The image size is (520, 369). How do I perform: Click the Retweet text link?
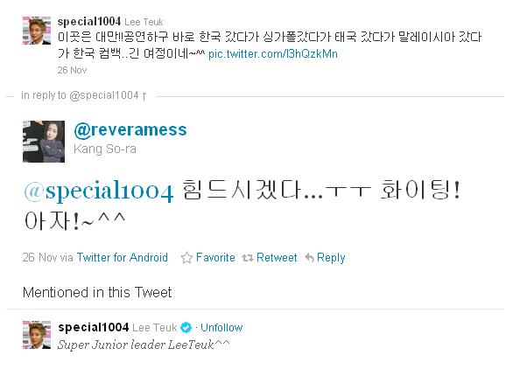tap(277, 257)
